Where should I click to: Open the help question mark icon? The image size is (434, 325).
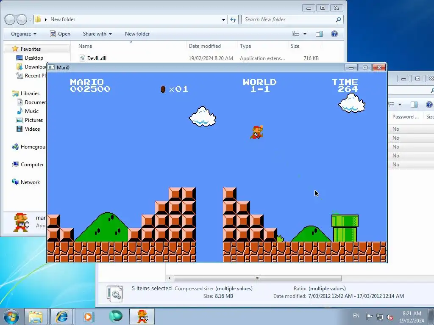334,34
